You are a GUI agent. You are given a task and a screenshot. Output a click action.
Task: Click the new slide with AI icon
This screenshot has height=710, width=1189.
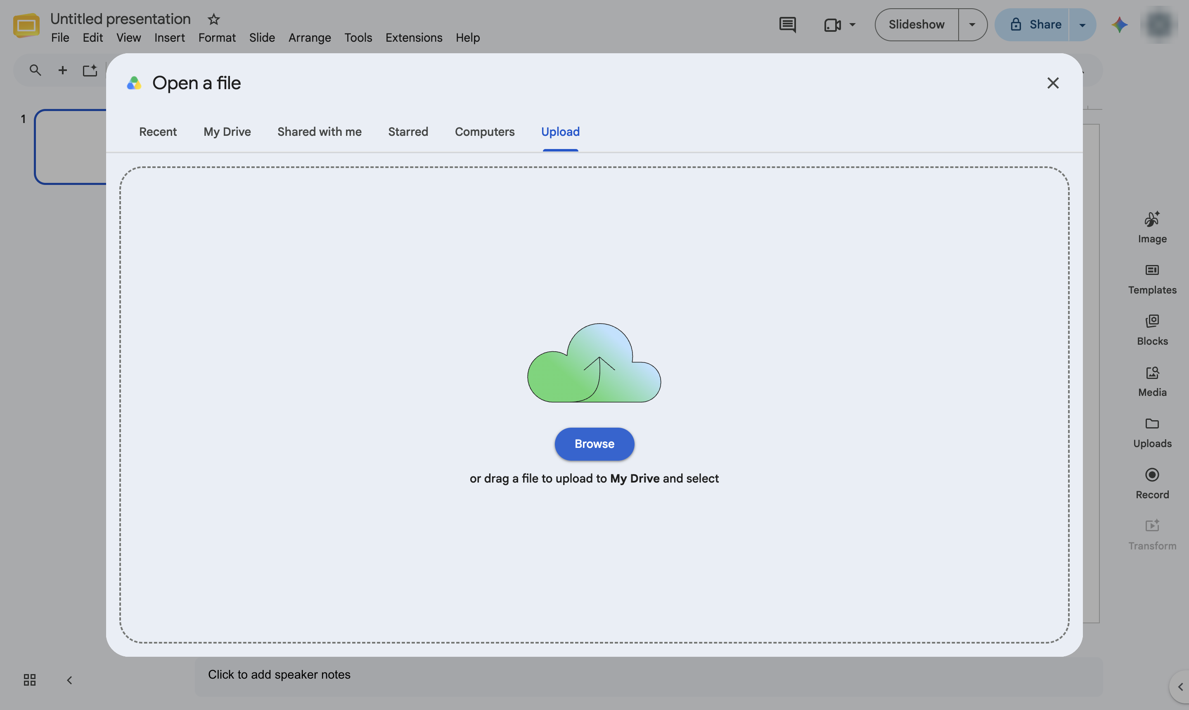point(90,70)
